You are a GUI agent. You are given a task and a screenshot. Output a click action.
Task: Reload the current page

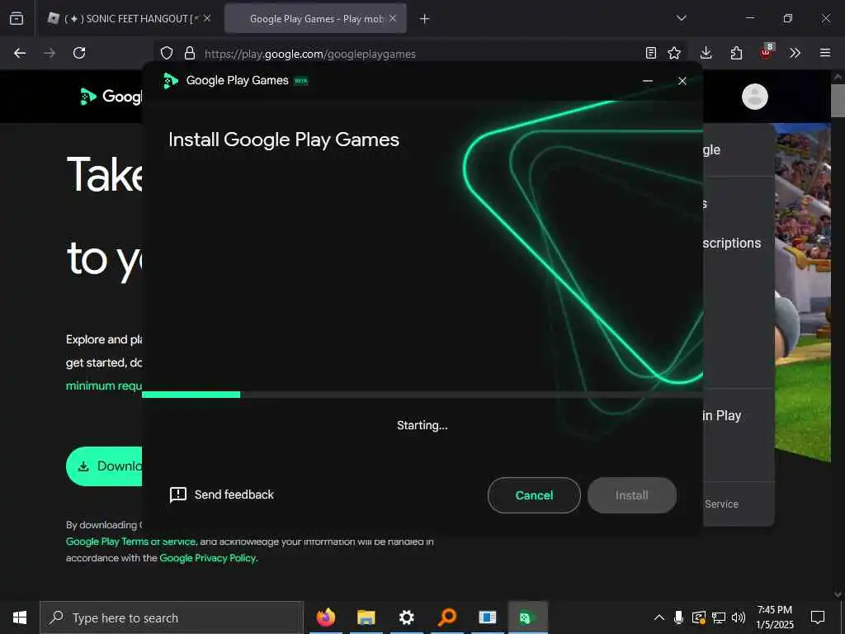[x=79, y=53]
